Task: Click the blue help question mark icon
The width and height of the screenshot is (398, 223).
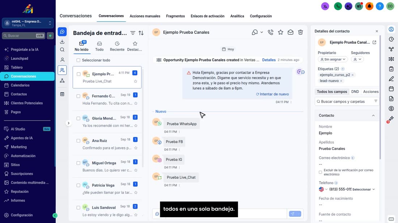Action: 380,6
